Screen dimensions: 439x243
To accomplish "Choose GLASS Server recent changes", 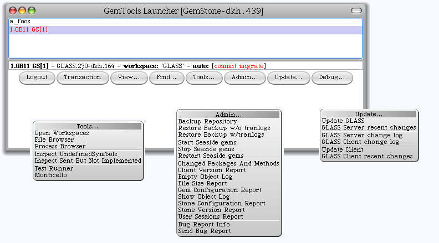I will [369, 127].
